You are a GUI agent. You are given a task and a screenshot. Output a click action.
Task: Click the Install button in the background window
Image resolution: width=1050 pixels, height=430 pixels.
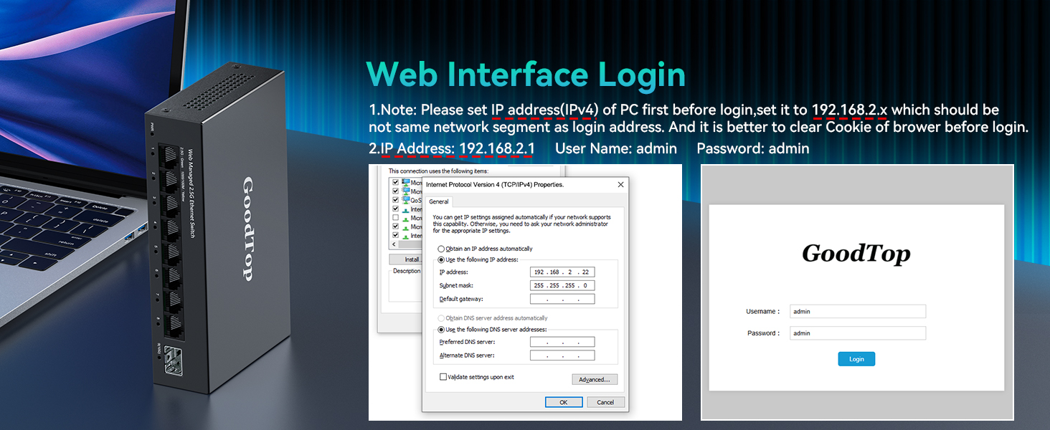point(405,259)
